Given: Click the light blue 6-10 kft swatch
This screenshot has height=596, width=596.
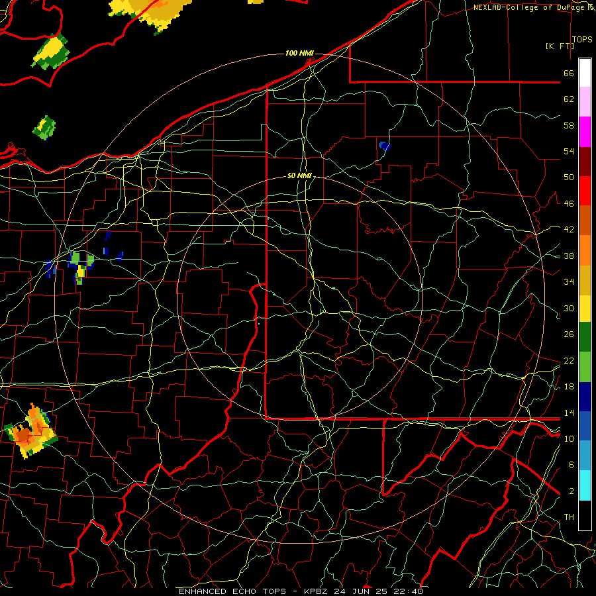Looking at the screenshot, I should tap(585, 456).
